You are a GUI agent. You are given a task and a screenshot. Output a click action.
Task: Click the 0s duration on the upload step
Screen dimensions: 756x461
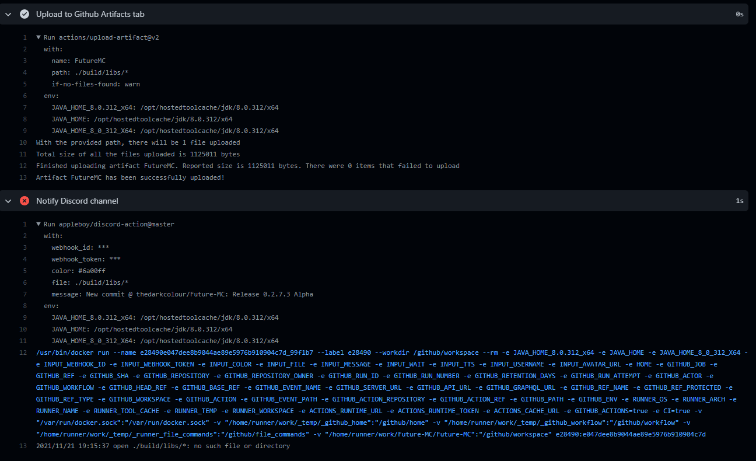(x=740, y=14)
